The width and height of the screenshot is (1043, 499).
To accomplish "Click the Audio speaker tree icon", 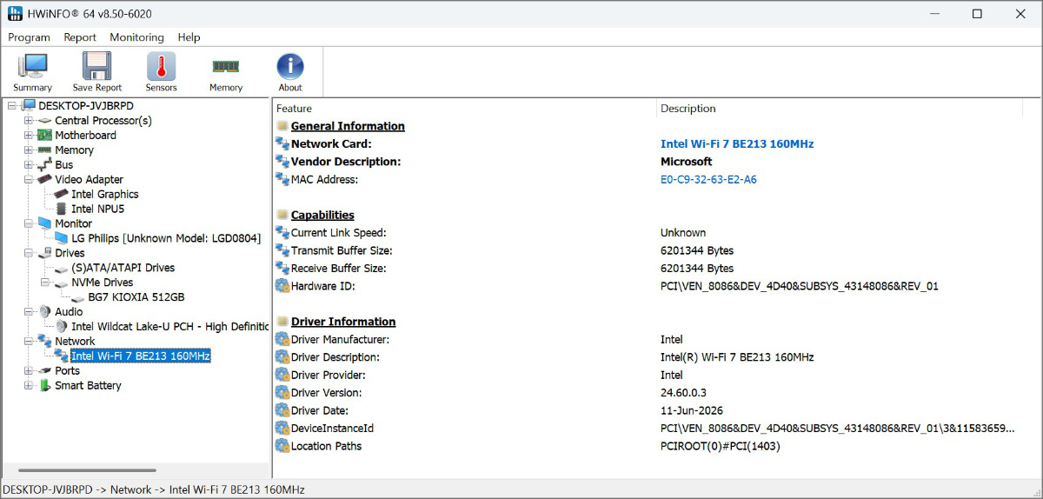I will coord(45,312).
